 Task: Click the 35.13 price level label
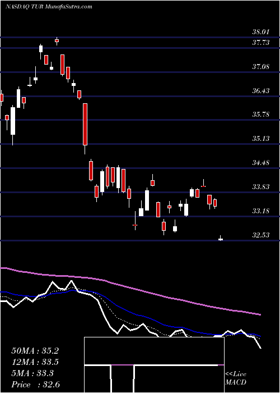coord(260,139)
